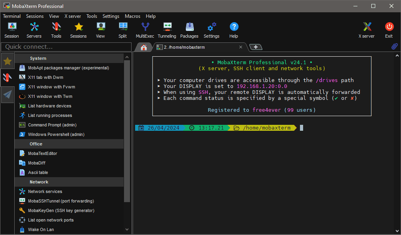Click the free4ever registration name
This screenshot has width=401, height=235.
click(x=267, y=110)
